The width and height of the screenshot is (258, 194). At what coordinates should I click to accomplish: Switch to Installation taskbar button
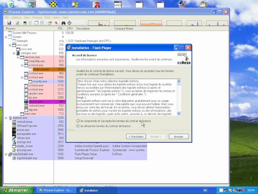click(97, 190)
